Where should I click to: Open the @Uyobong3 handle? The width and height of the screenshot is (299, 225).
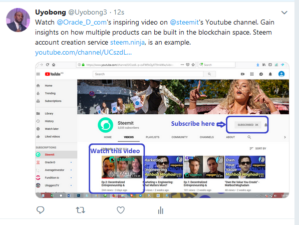pyautogui.click(x=88, y=12)
